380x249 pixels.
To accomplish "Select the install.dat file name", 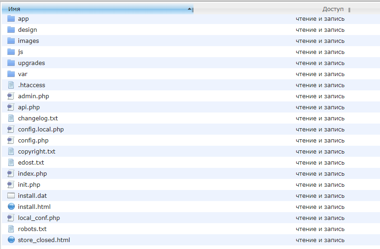I will (32, 196).
